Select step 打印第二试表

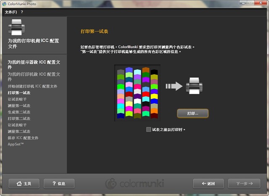click(x=19, y=119)
